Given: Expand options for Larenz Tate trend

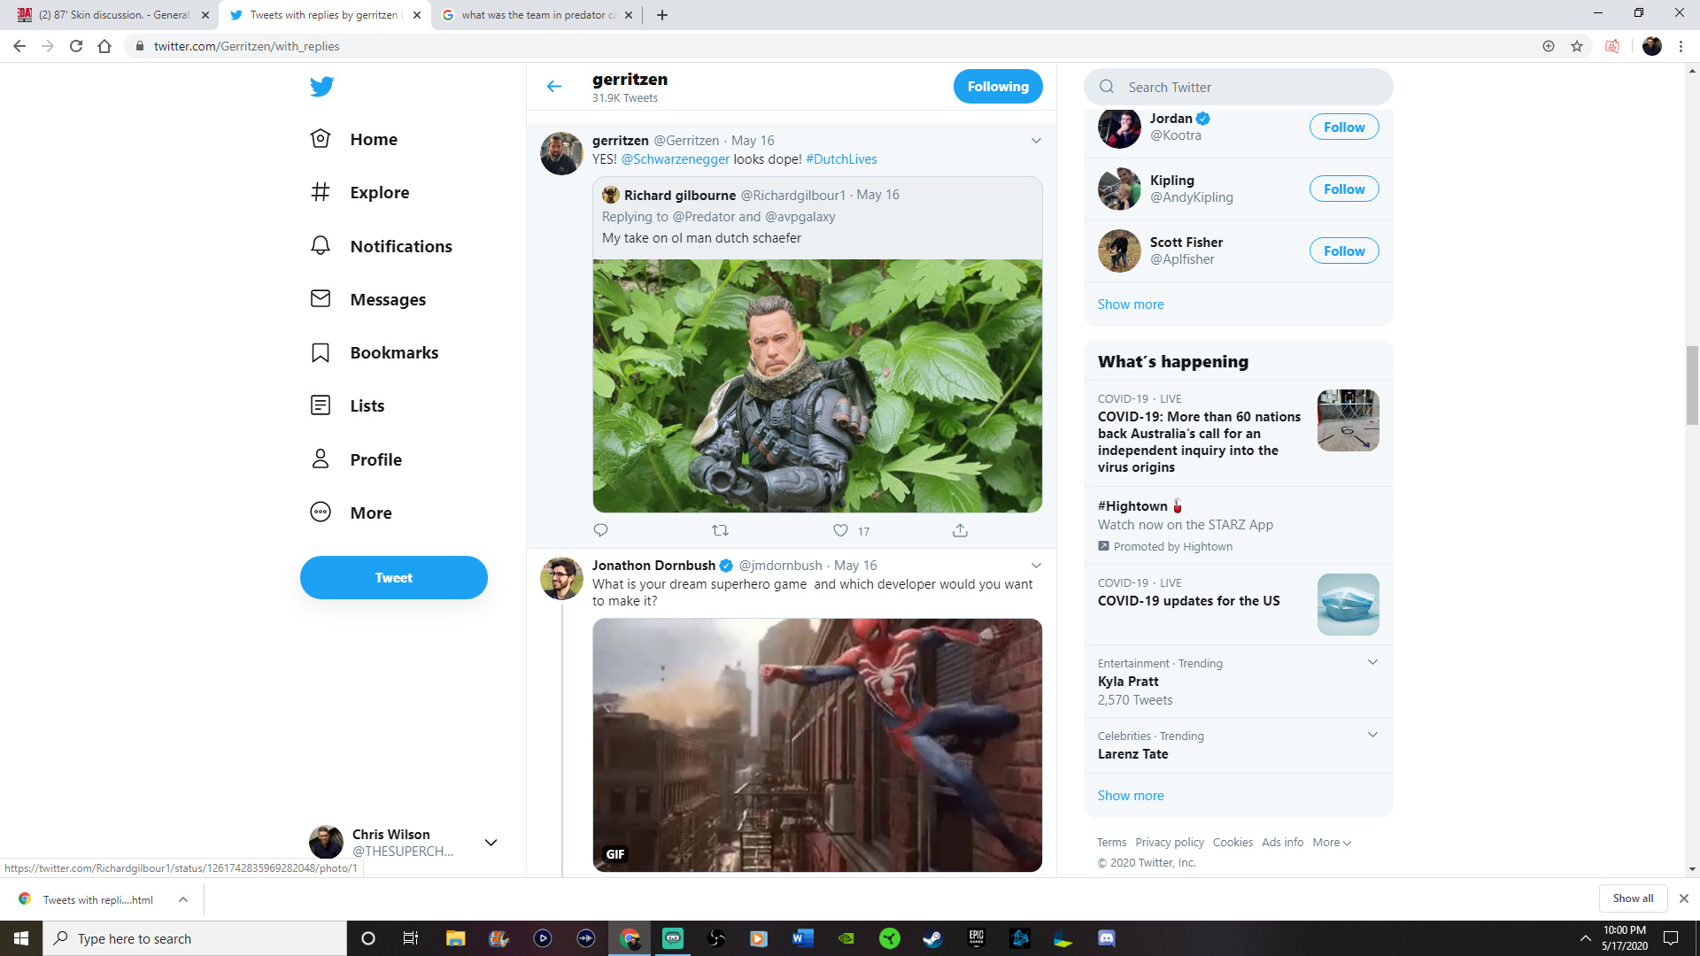Looking at the screenshot, I should 1372,735.
